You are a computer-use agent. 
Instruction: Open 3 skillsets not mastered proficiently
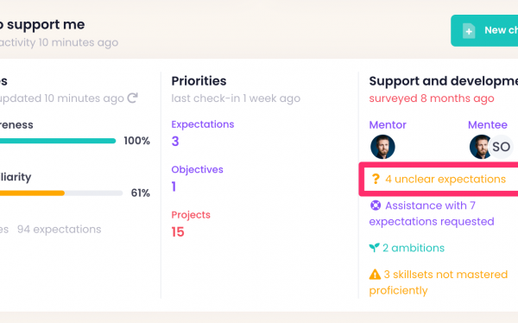(x=438, y=282)
